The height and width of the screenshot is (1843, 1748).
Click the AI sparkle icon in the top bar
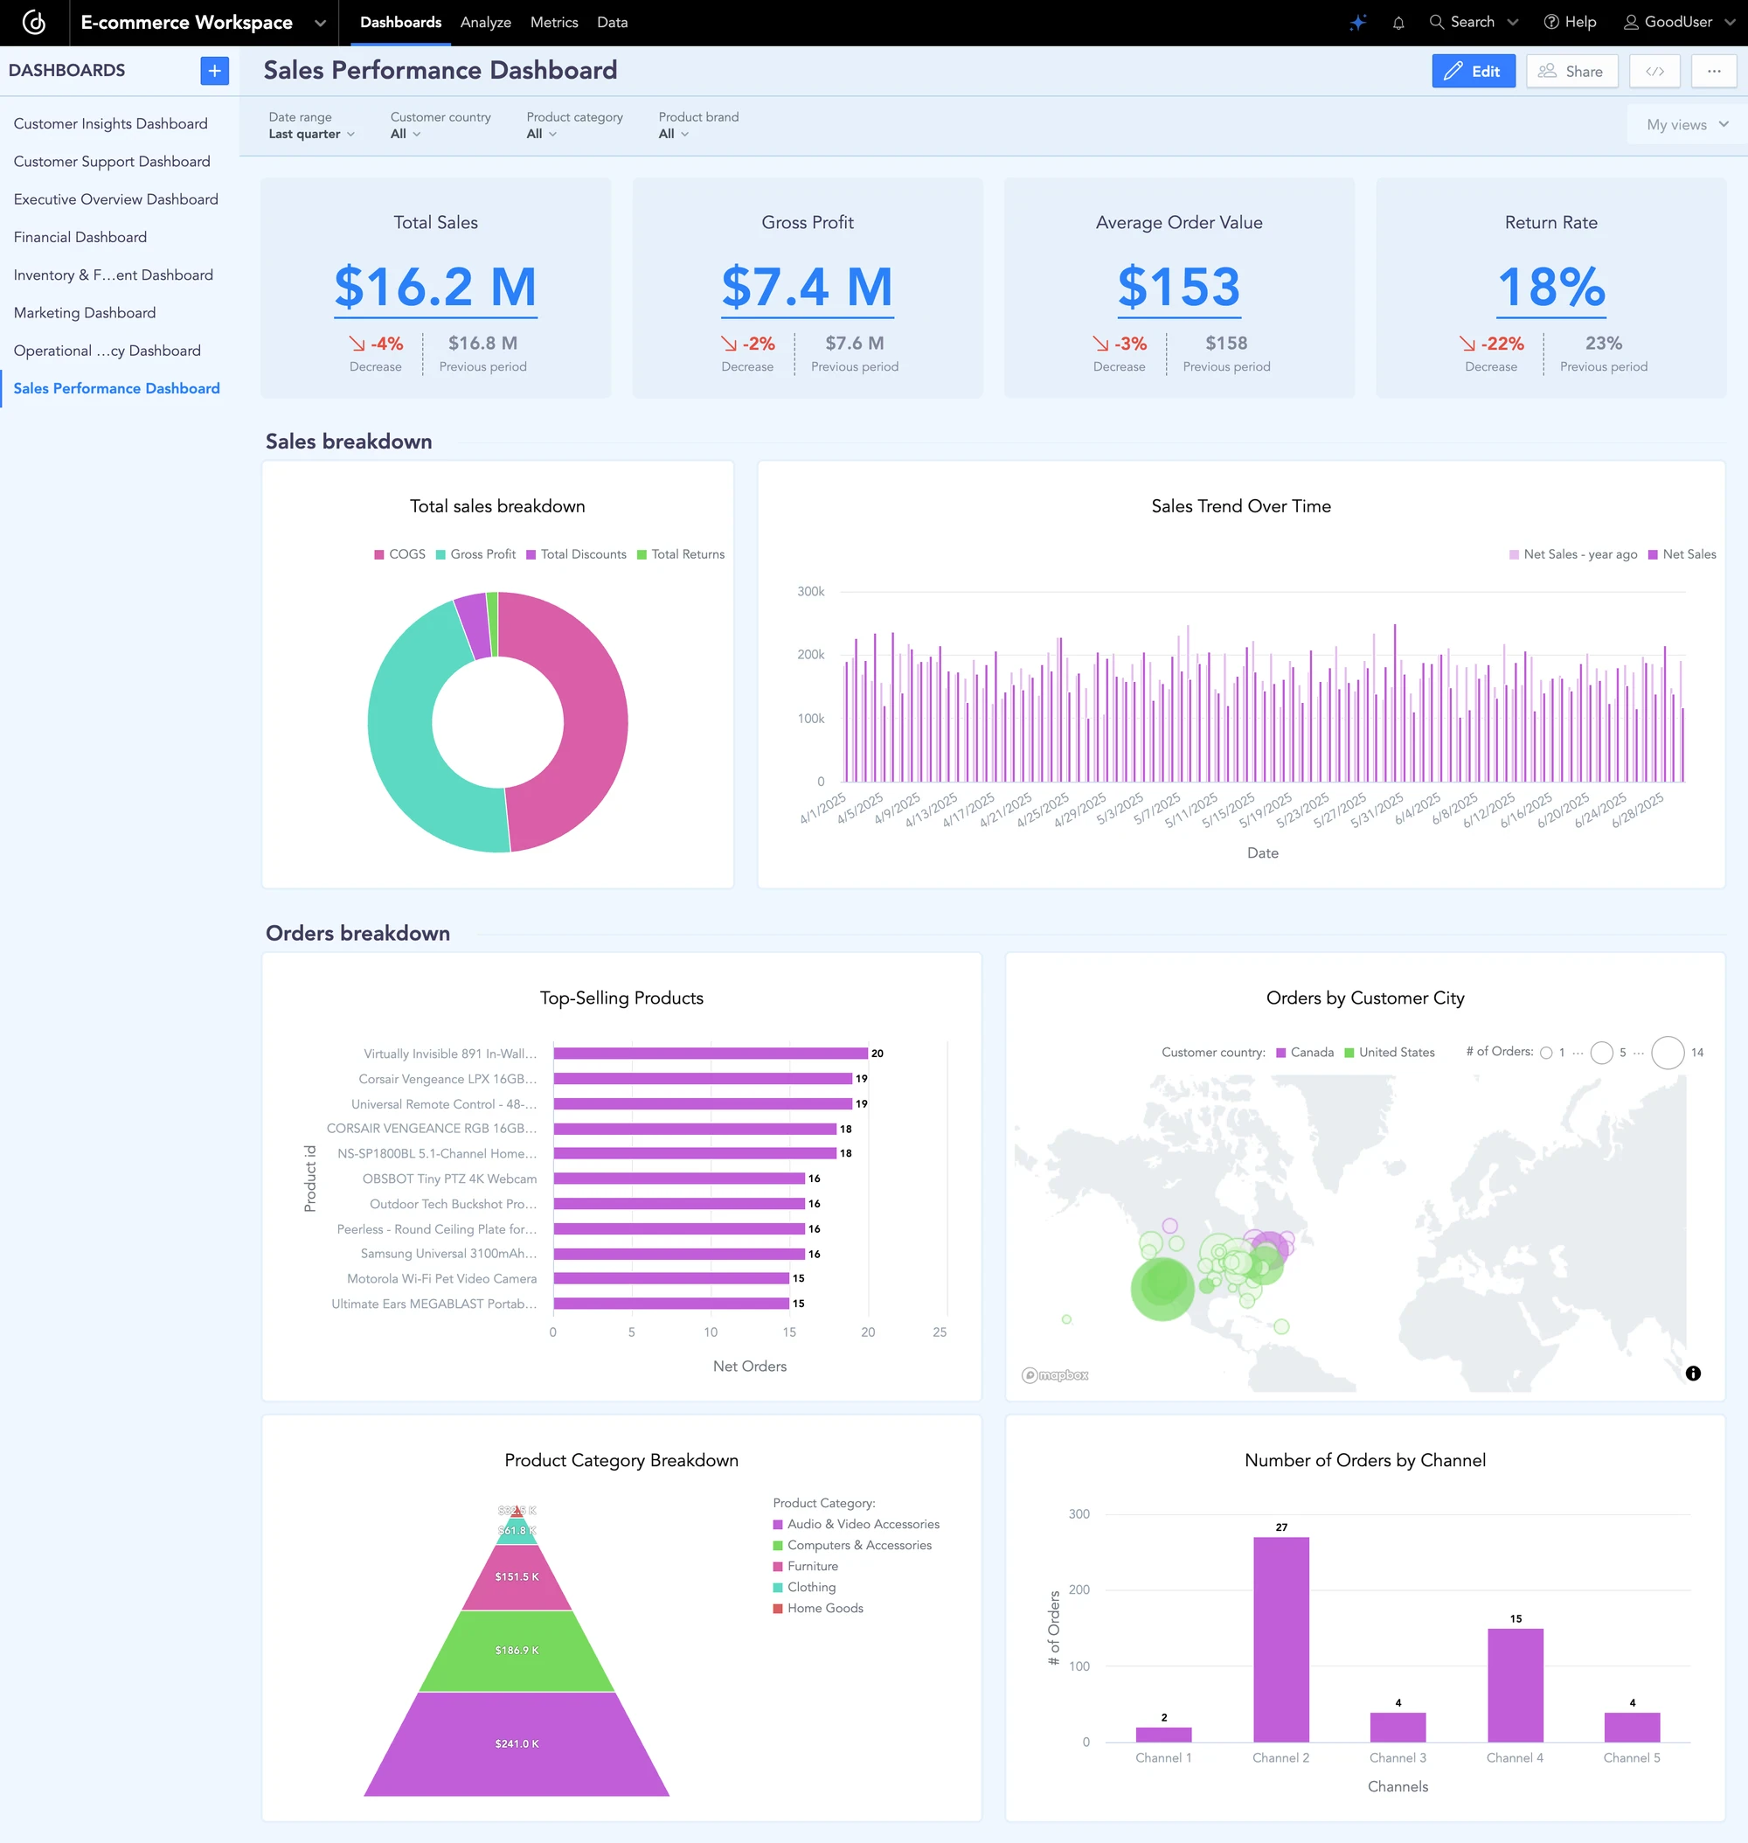tap(1357, 22)
